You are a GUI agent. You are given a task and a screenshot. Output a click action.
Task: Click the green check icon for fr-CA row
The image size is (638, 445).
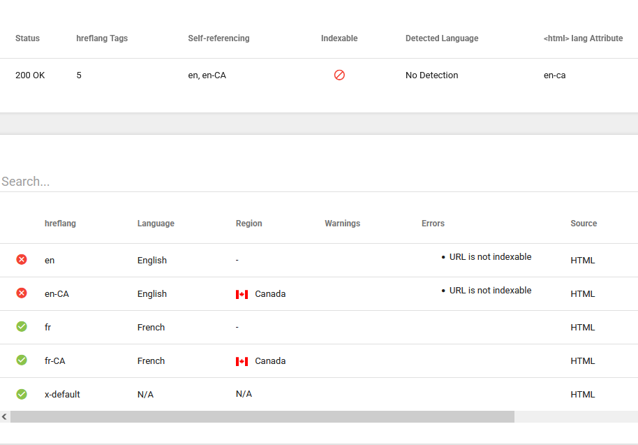point(22,360)
